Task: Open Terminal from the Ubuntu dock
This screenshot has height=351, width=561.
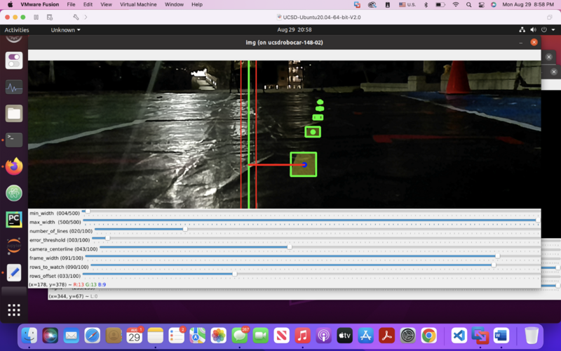Action: pos(14,140)
